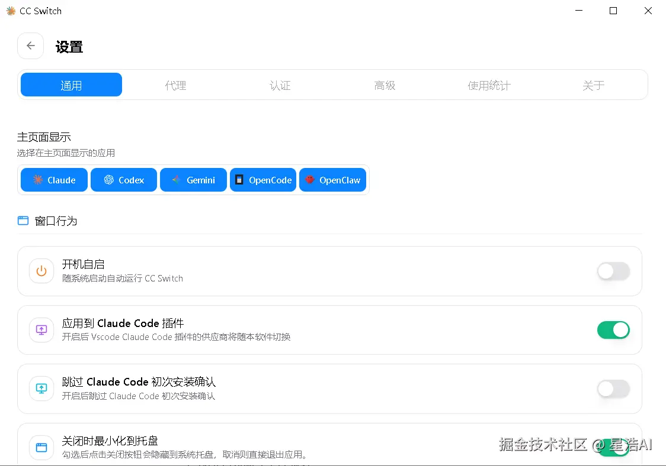Image resolution: width=666 pixels, height=466 pixels.
Task: Disable the 应用到 Claude Code 插件 switch
Action: [x=613, y=330]
